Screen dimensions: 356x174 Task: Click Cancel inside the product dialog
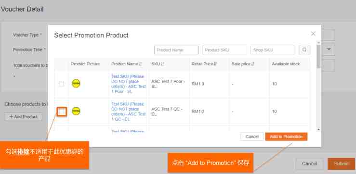click(x=252, y=137)
